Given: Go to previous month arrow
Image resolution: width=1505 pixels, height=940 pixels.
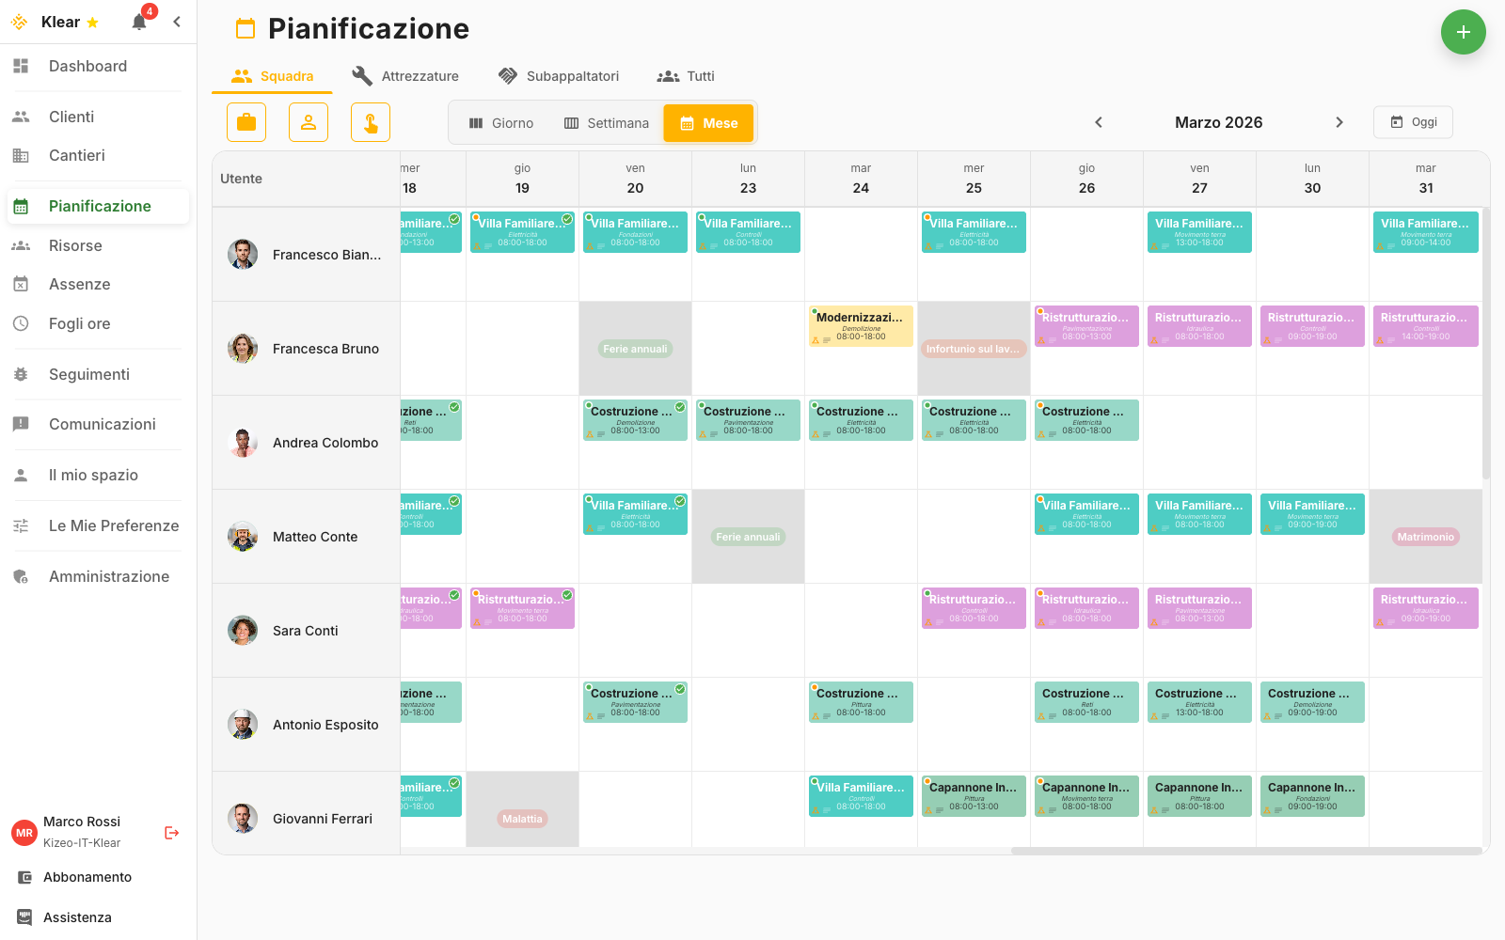Looking at the screenshot, I should coord(1098,122).
